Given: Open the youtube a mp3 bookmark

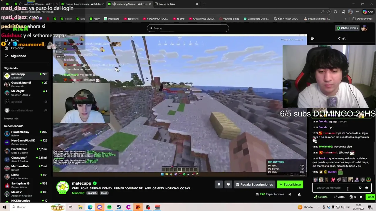Looking at the screenshot, I should (229, 19).
